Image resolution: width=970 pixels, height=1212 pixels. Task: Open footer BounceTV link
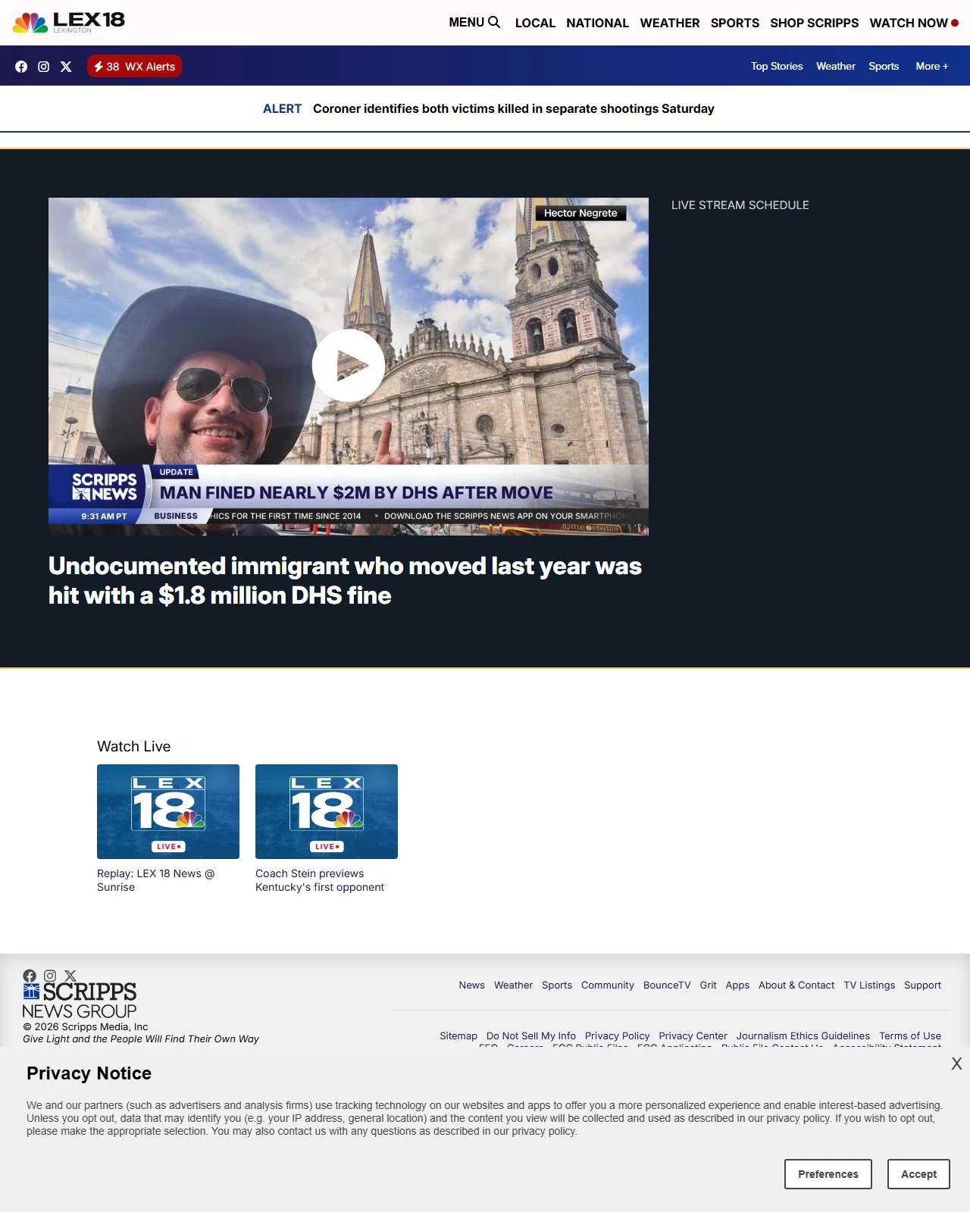tap(667, 985)
